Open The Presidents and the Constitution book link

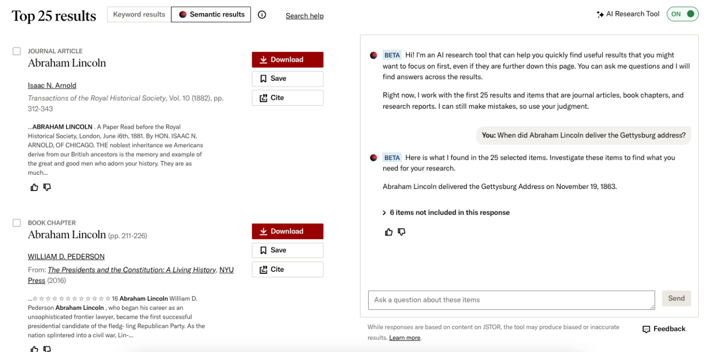[131, 270]
